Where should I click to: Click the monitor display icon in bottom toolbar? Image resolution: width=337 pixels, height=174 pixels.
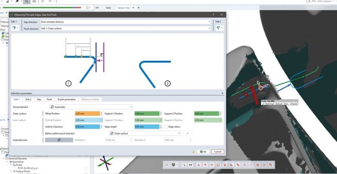(175, 165)
